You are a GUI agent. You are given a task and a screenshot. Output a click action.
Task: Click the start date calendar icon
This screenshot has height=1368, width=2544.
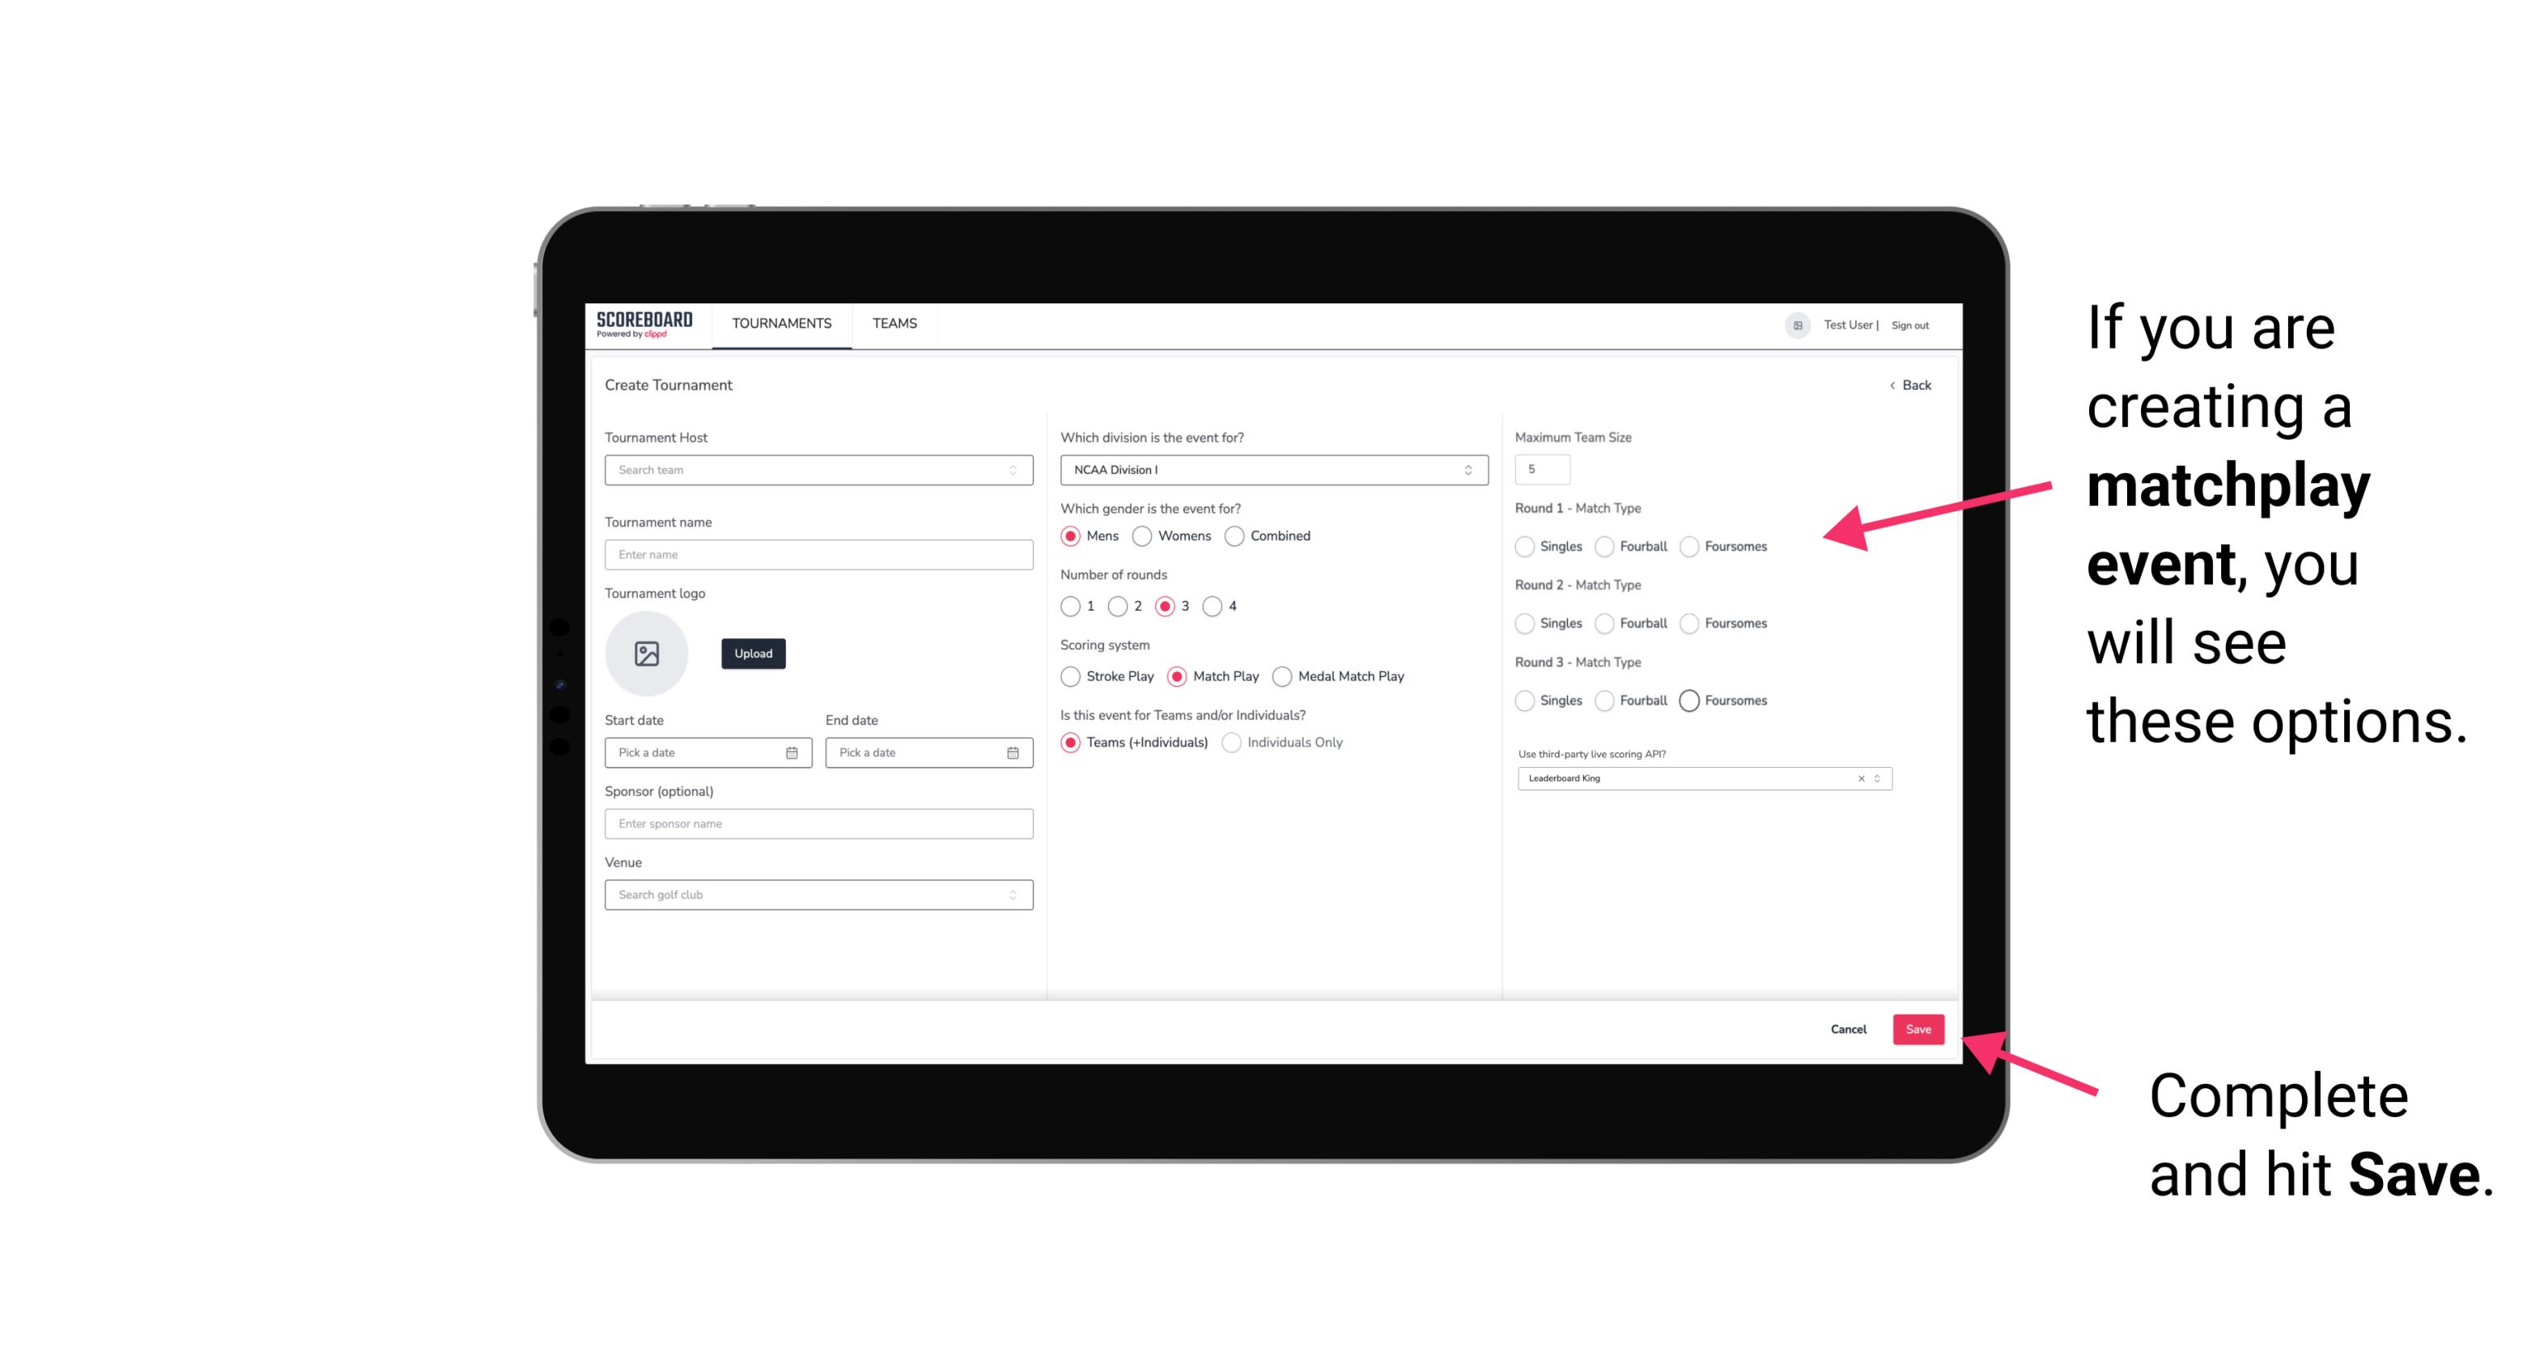tap(792, 752)
